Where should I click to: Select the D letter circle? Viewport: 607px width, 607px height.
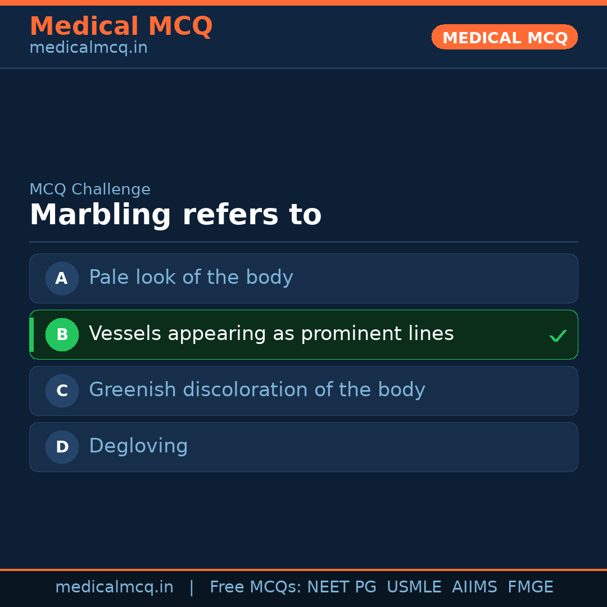62,447
